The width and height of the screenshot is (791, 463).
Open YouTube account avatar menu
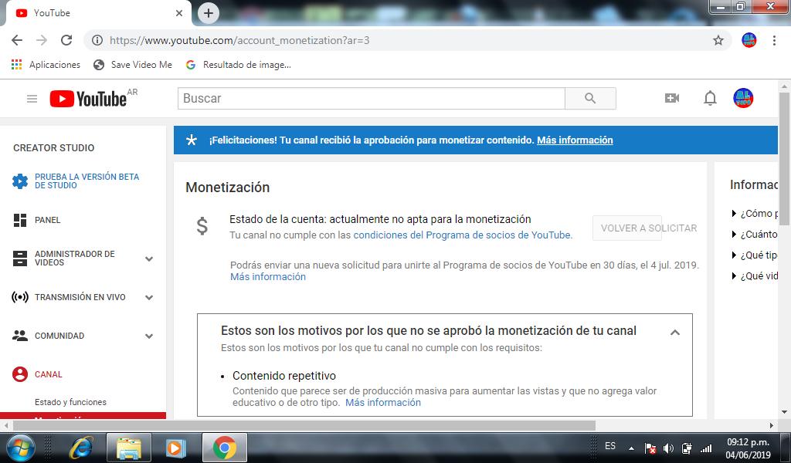point(743,98)
